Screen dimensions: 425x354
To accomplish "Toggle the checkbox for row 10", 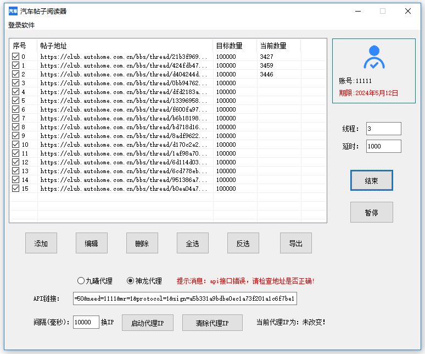I will [16, 145].
